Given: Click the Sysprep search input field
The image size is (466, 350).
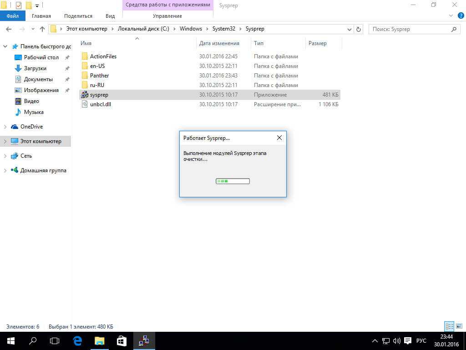Looking at the screenshot, I should tap(410, 29).
